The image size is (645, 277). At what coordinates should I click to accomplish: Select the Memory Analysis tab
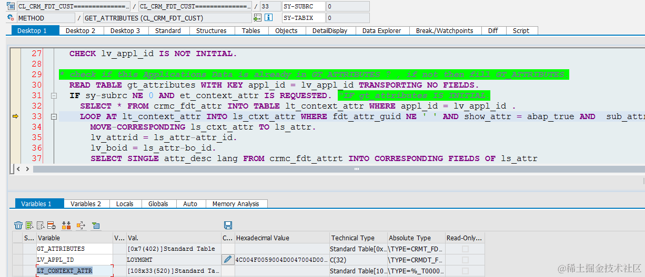pos(236,204)
